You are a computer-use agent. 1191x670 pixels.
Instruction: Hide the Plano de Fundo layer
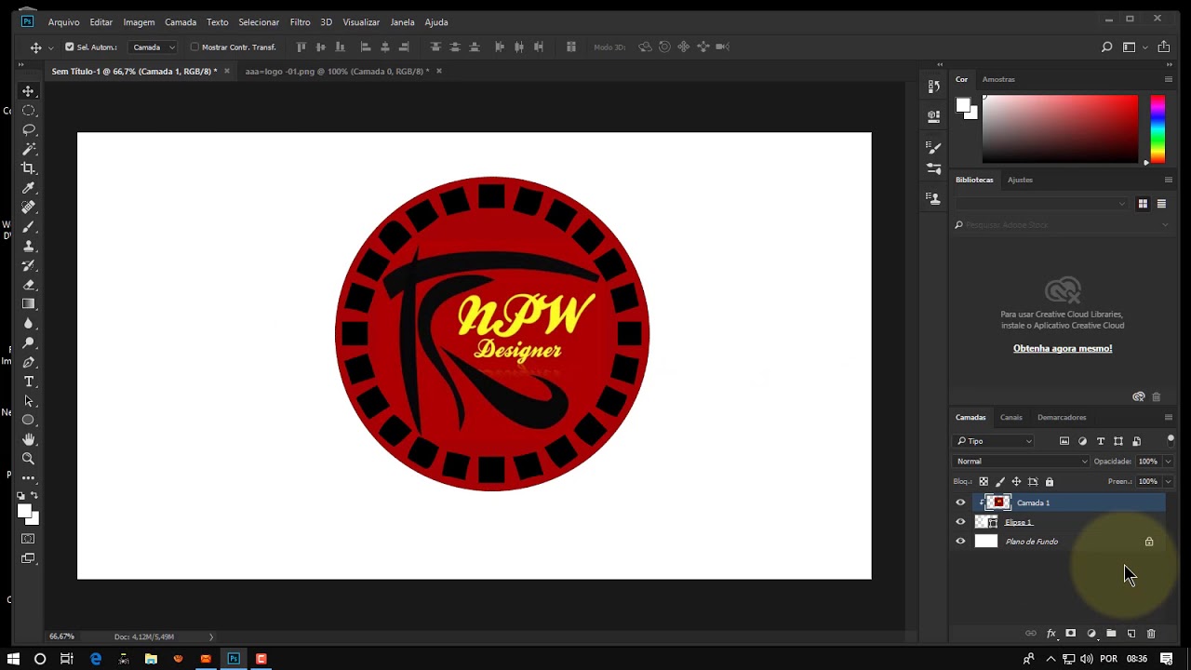pos(960,542)
